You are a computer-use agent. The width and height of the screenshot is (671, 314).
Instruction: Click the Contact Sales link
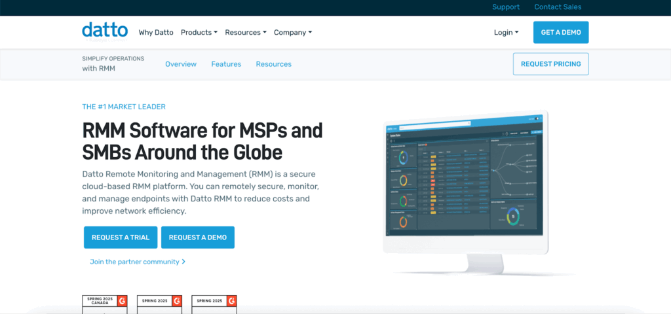coord(558,7)
